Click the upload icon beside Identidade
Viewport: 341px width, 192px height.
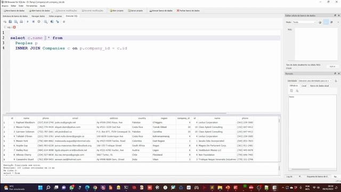(x=336, y=81)
